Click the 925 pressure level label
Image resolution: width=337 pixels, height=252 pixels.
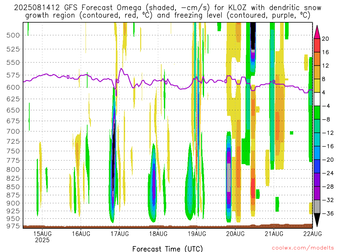13,211
